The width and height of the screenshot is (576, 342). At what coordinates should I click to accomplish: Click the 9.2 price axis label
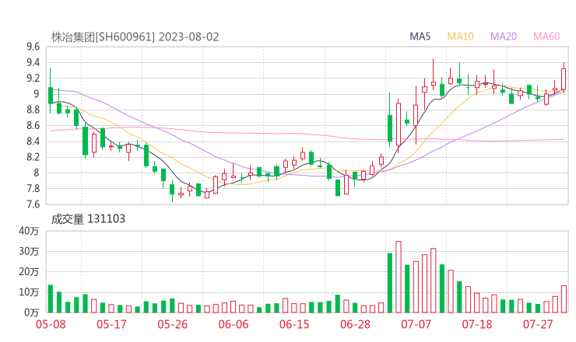click(33, 79)
